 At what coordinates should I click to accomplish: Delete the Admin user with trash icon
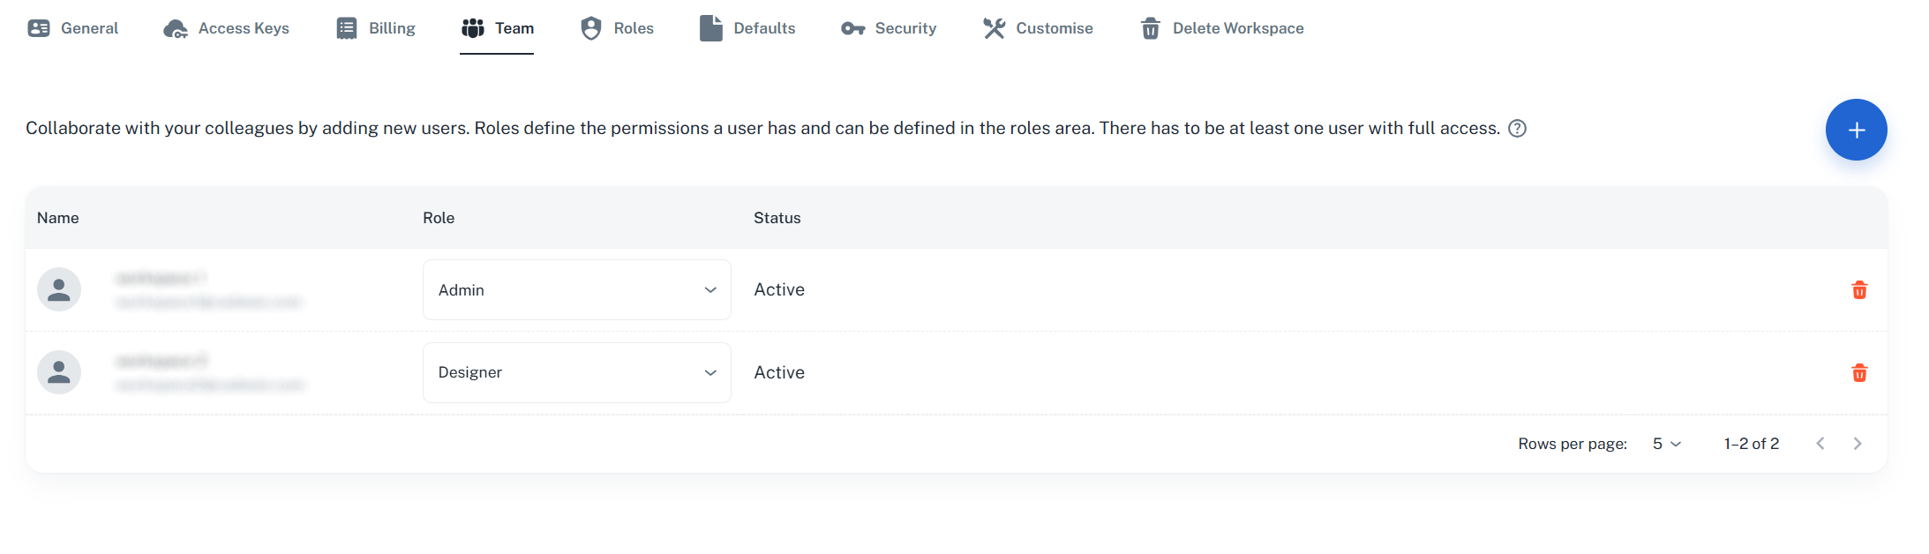pos(1858,290)
